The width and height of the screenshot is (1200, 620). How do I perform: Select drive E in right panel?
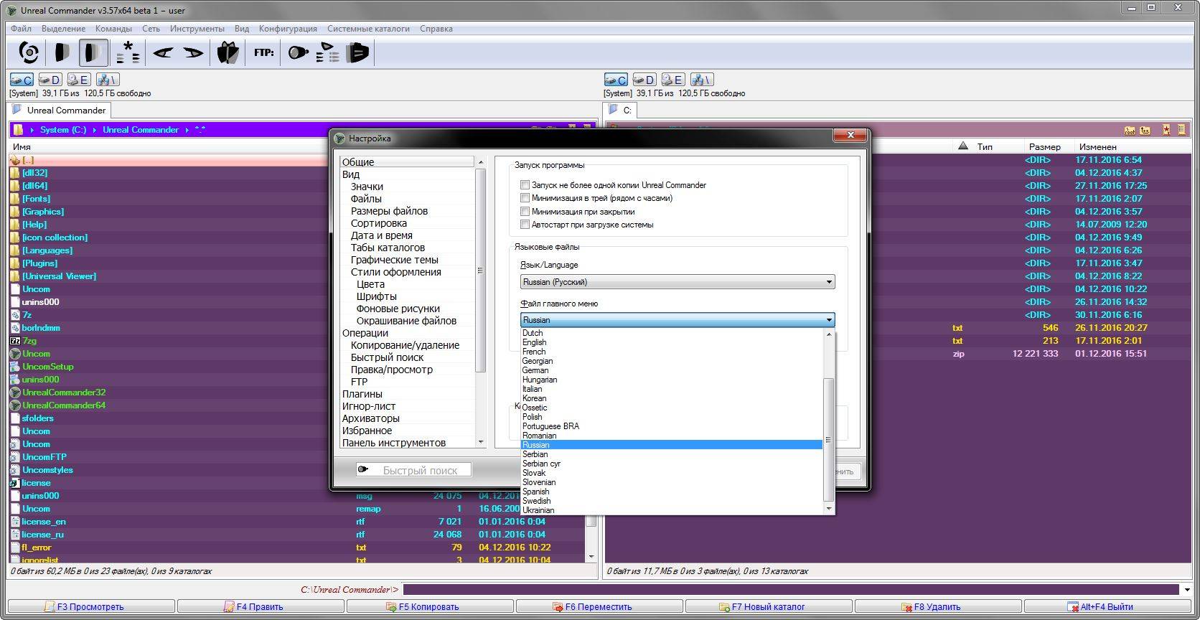tap(672, 80)
